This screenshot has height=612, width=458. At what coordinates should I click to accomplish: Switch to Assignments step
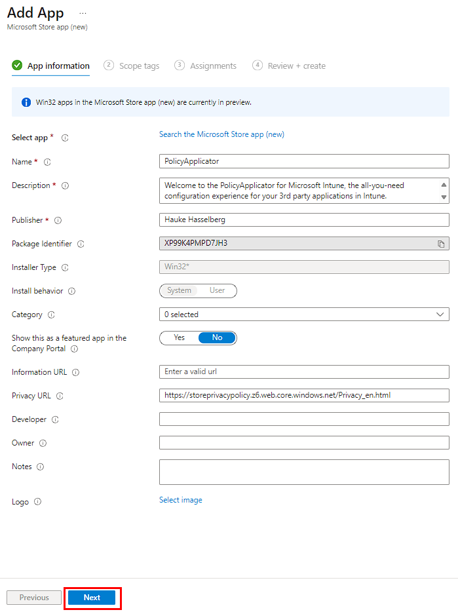pyautogui.click(x=205, y=66)
